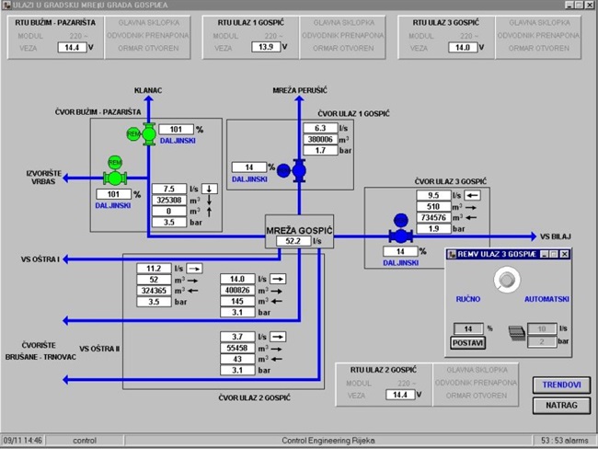Viewport: 598px width, 449px height.
Task: Click the control user field in status bar
Action: point(85,441)
